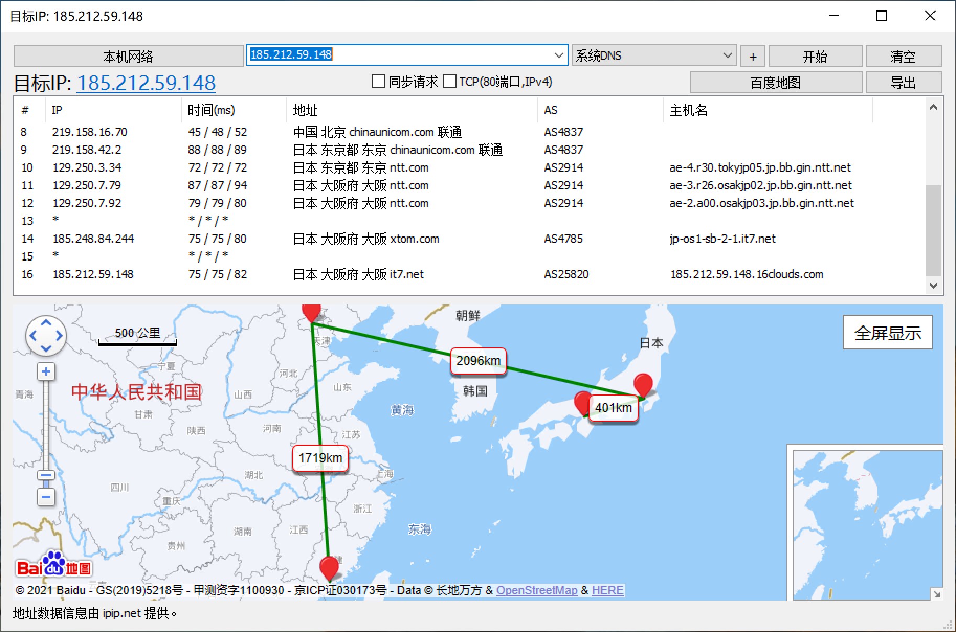Pan the map downward with the pan control
This screenshot has width=956, height=632.
point(46,348)
